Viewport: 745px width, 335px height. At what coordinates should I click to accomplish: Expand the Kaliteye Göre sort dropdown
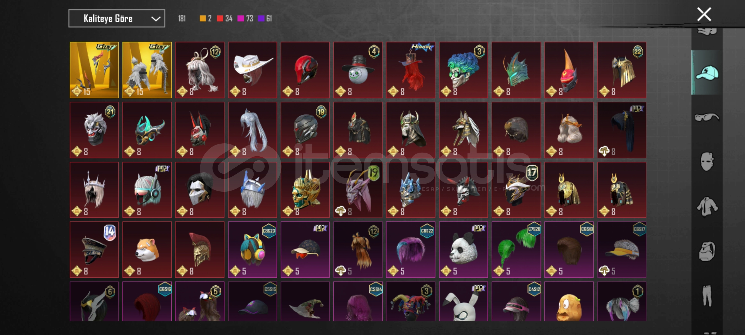pyautogui.click(x=117, y=19)
